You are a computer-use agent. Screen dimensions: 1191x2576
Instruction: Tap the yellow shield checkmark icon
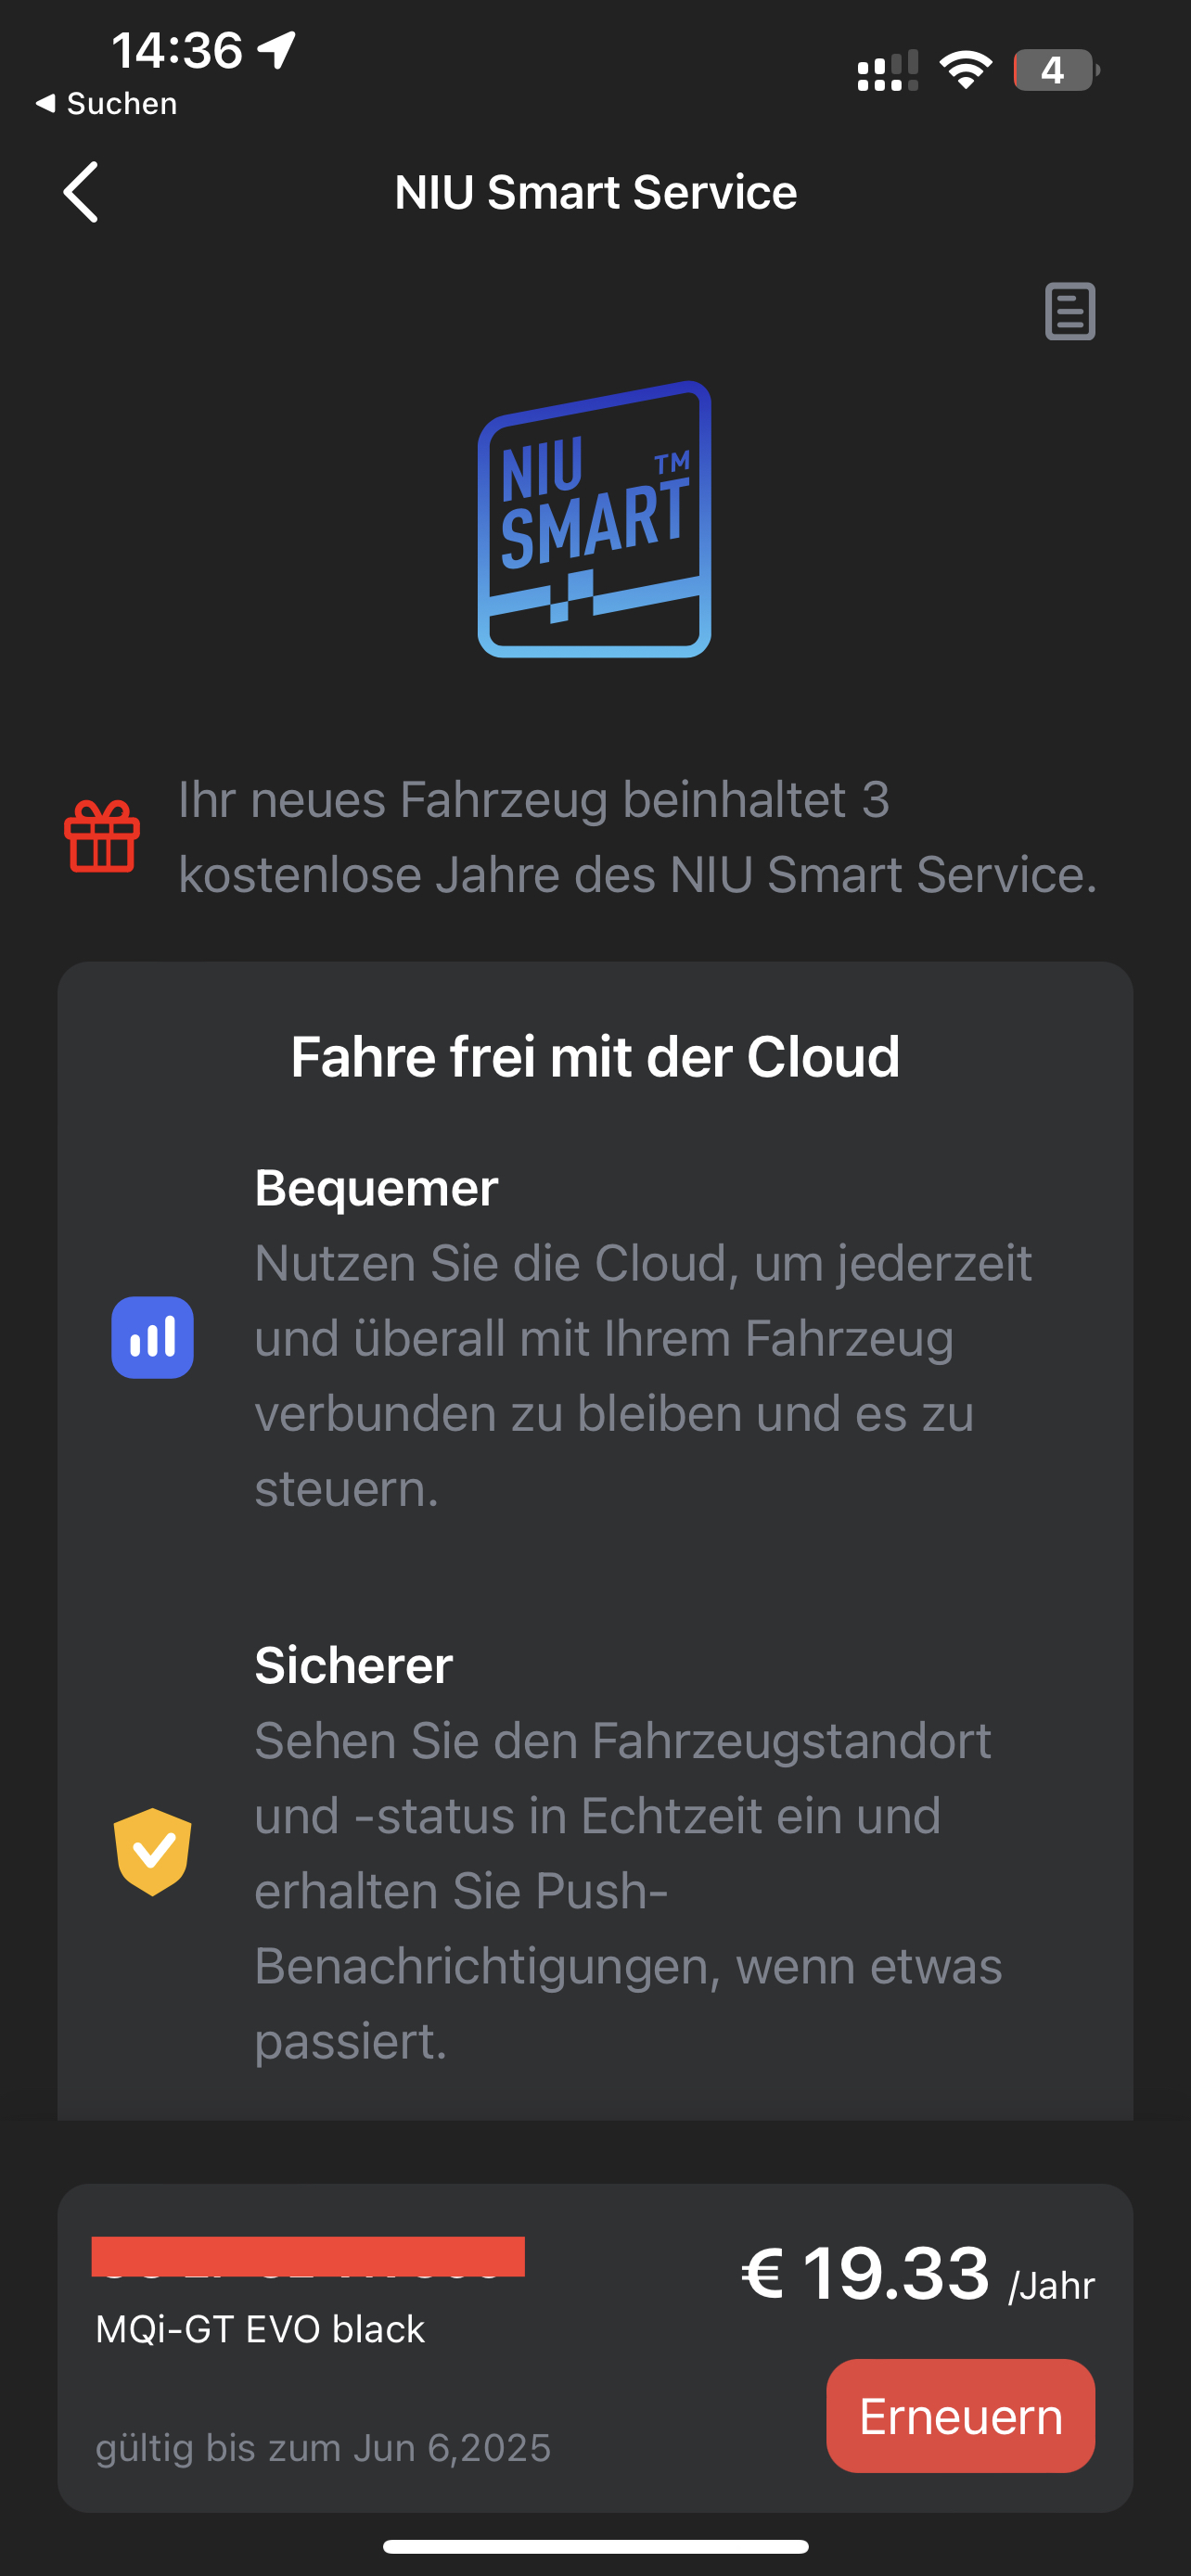tap(152, 1851)
